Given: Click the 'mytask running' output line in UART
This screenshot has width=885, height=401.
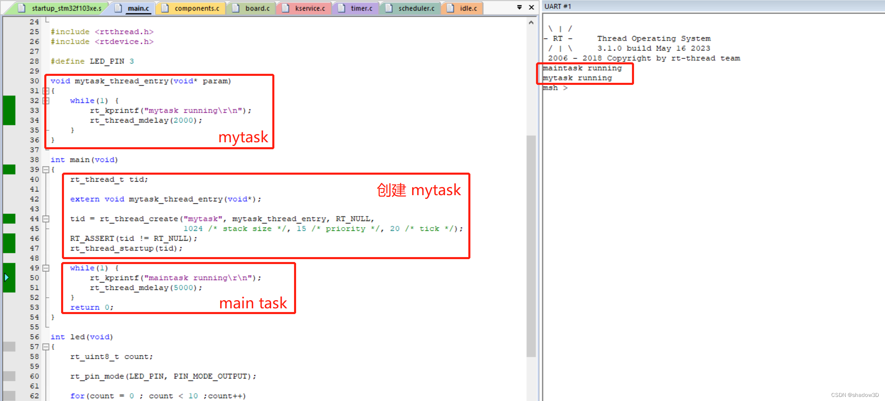Looking at the screenshot, I should [577, 78].
